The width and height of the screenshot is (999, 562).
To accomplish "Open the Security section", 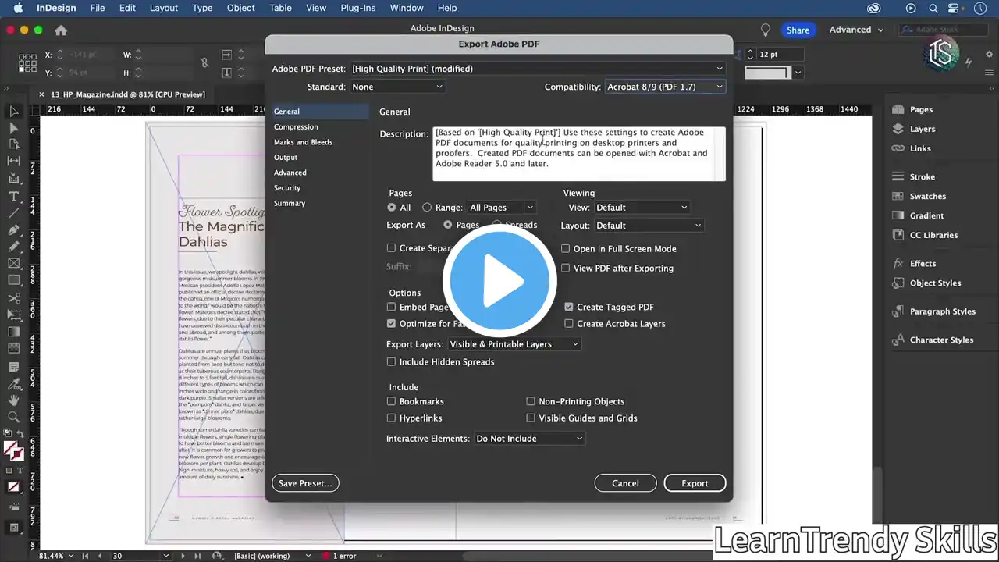I will coord(287,188).
